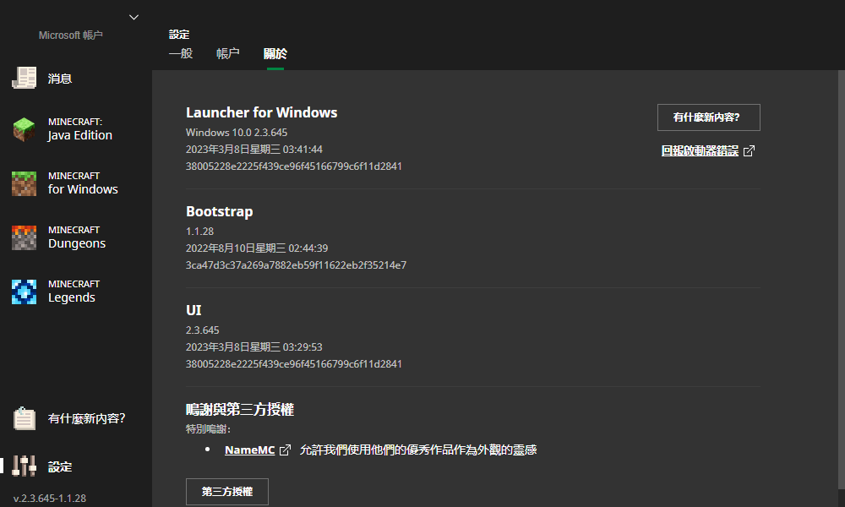Click external link icon next to NameMC
845x507 pixels.
pos(285,450)
